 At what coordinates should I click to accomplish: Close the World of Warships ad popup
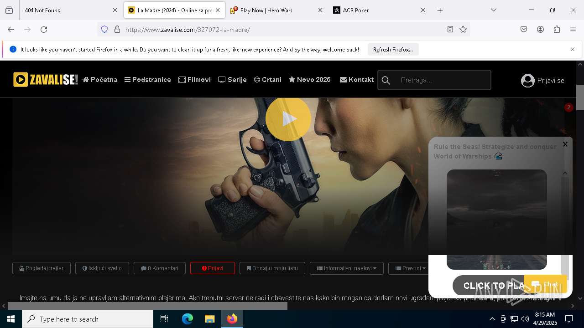[x=565, y=144]
